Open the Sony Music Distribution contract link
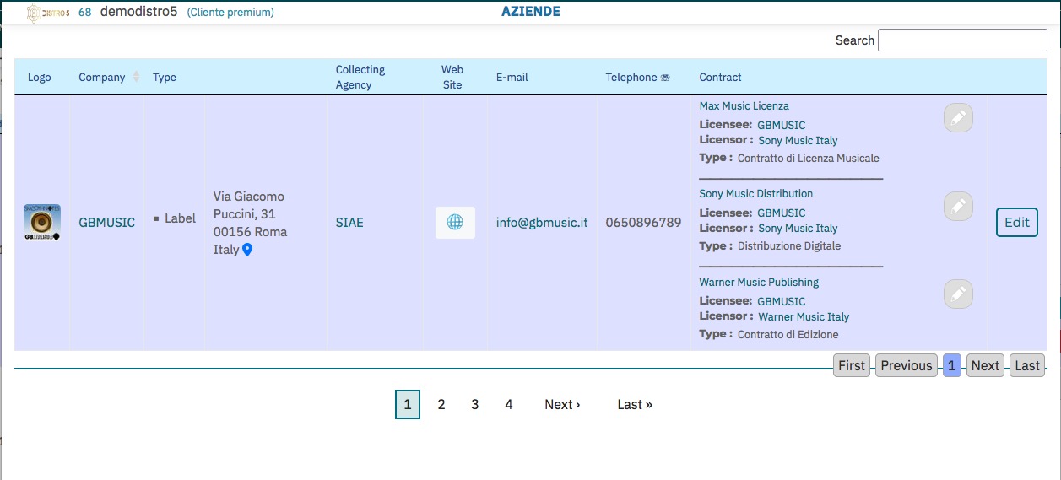The width and height of the screenshot is (1061, 480). click(x=756, y=194)
